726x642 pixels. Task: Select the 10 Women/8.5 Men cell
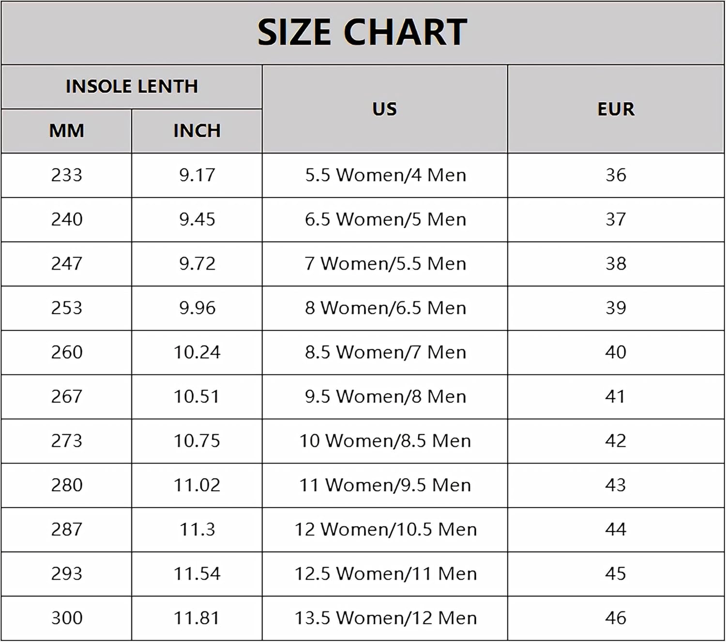point(385,441)
